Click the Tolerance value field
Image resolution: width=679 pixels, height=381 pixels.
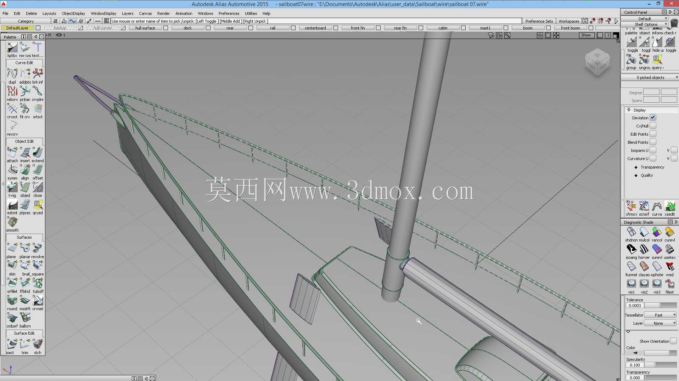(635, 305)
